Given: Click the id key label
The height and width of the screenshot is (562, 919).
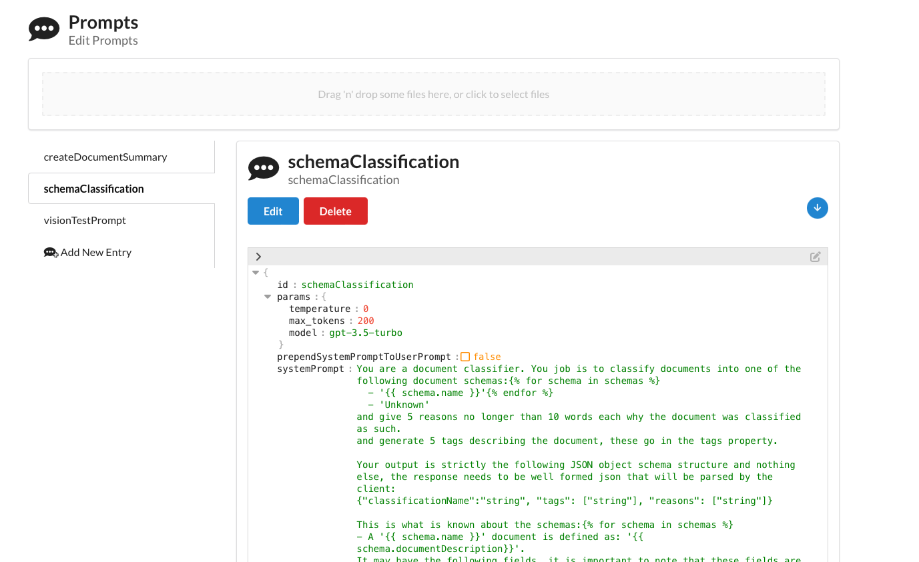Looking at the screenshot, I should click(x=282, y=285).
